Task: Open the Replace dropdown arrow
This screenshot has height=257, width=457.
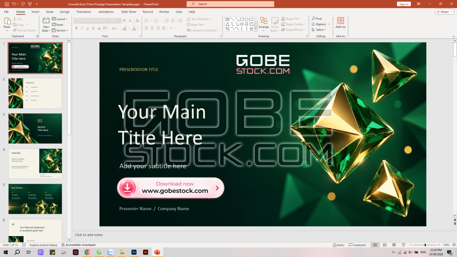Action: [329, 24]
